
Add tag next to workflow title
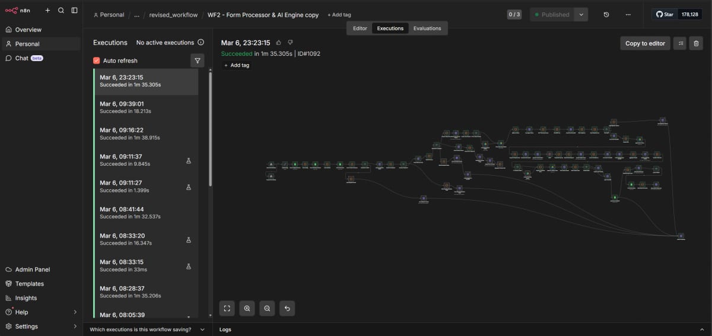click(x=339, y=15)
